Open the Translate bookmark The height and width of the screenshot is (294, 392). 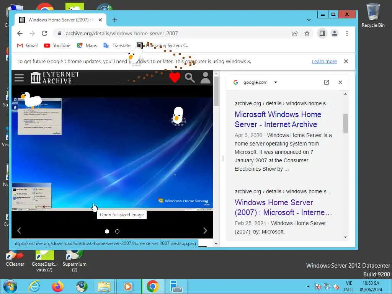click(117, 46)
